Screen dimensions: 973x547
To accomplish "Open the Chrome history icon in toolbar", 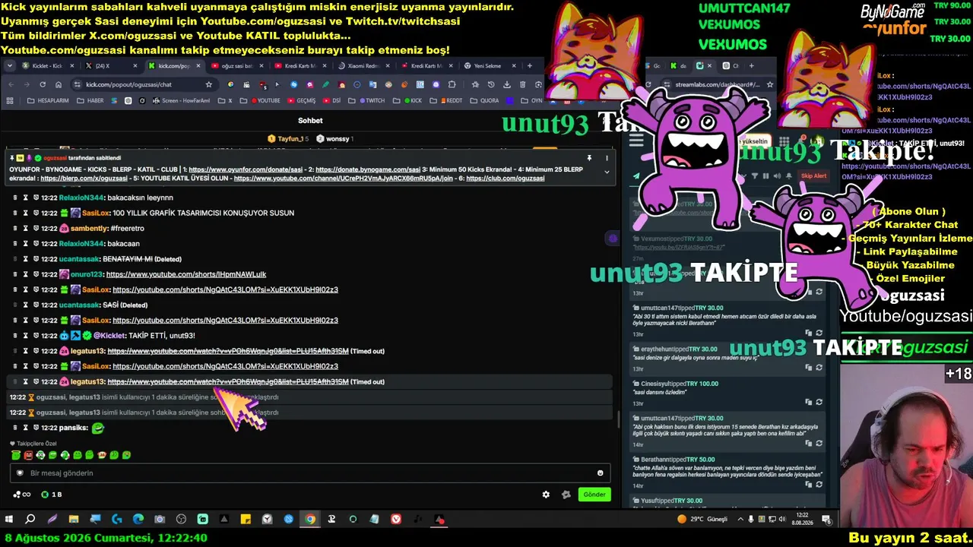I will pos(490,84).
